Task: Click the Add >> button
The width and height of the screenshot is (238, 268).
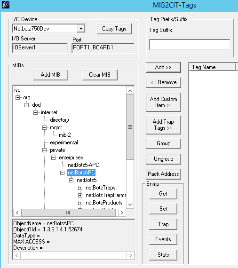Action: (x=163, y=67)
